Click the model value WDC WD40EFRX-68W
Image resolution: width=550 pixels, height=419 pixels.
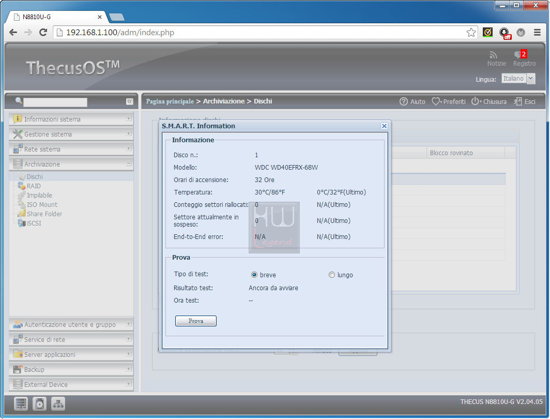pos(286,168)
